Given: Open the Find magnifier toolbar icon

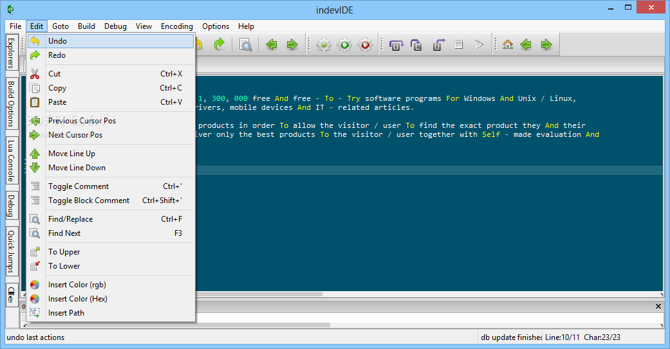Looking at the screenshot, I should 245,44.
